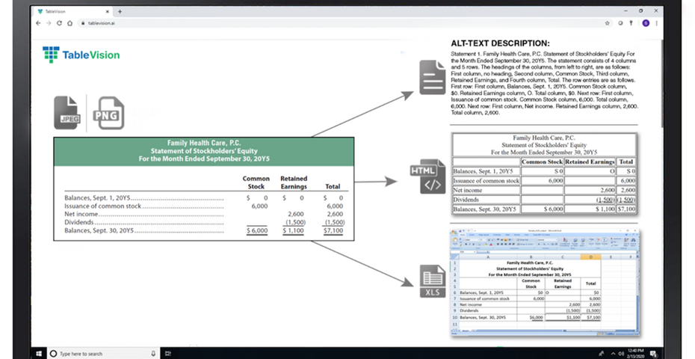The image size is (695, 359).
Task: Minimize the browser window
Action: click(x=625, y=11)
